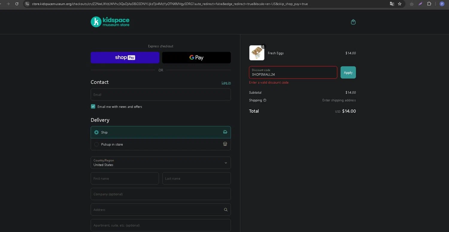Click the magnifier icon in Address field
The image size is (449, 232).
pyautogui.click(x=226, y=210)
